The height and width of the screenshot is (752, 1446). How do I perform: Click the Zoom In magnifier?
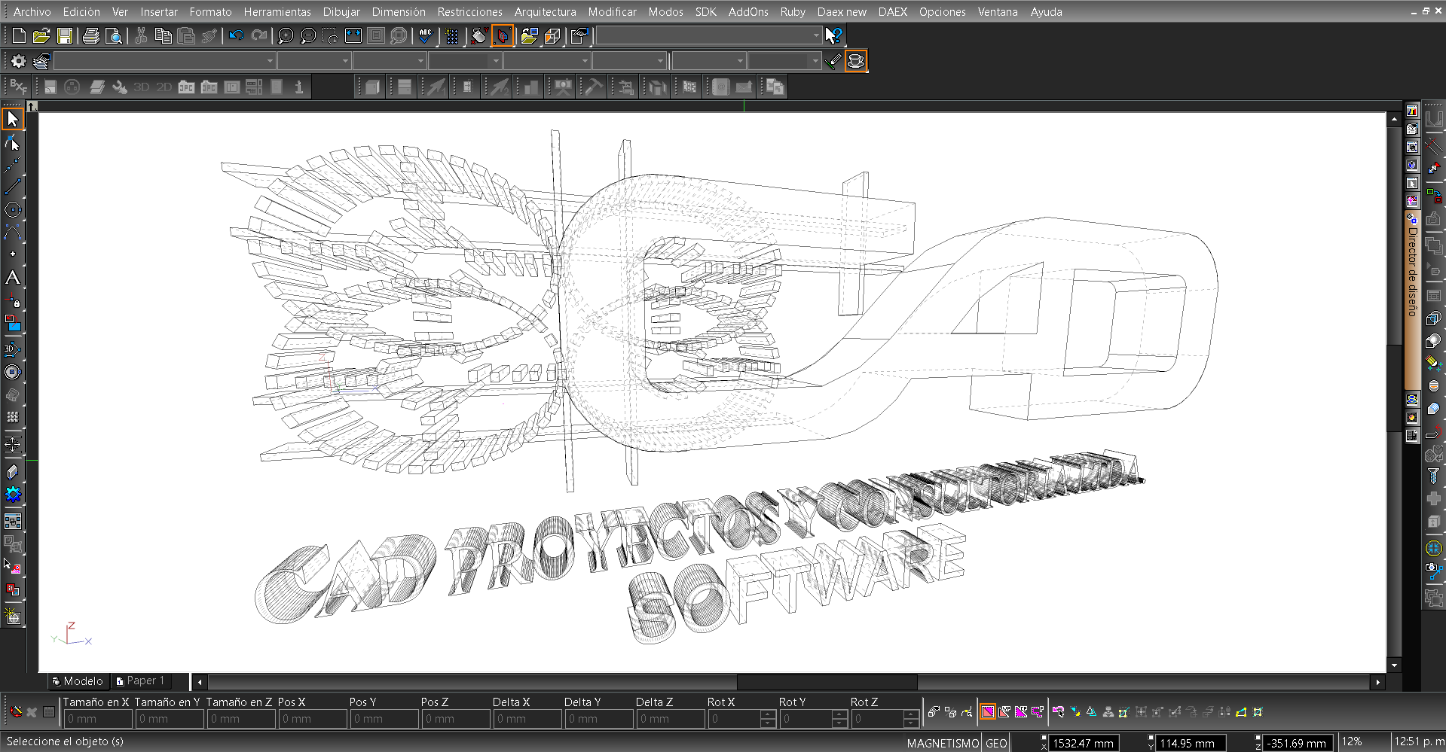click(x=286, y=36)
